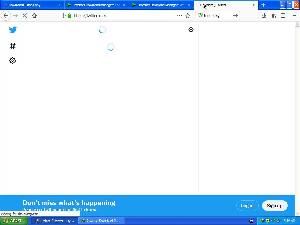
Task: Click the Sign up button
Action: (x=275, y=206)
